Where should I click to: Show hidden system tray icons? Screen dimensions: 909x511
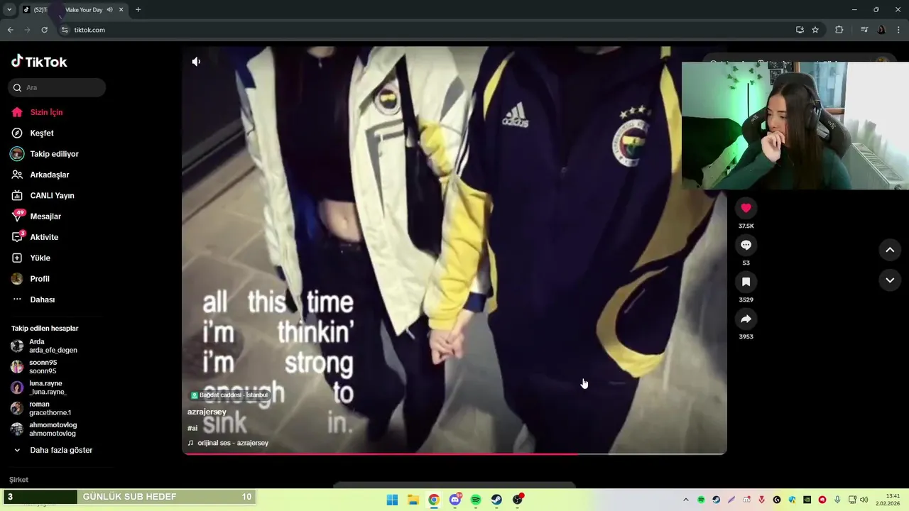click(x=685, y=500)
